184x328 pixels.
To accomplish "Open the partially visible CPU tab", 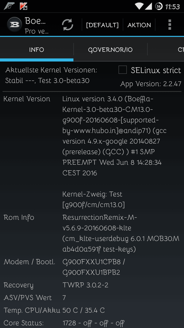I will click(180, 50).
